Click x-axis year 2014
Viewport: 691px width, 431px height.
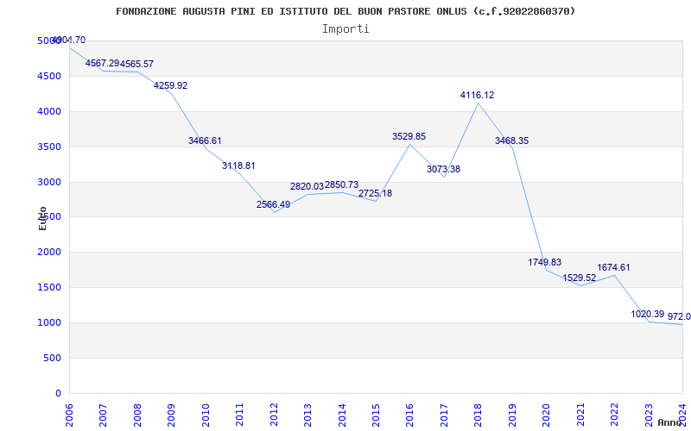(342, 415)
